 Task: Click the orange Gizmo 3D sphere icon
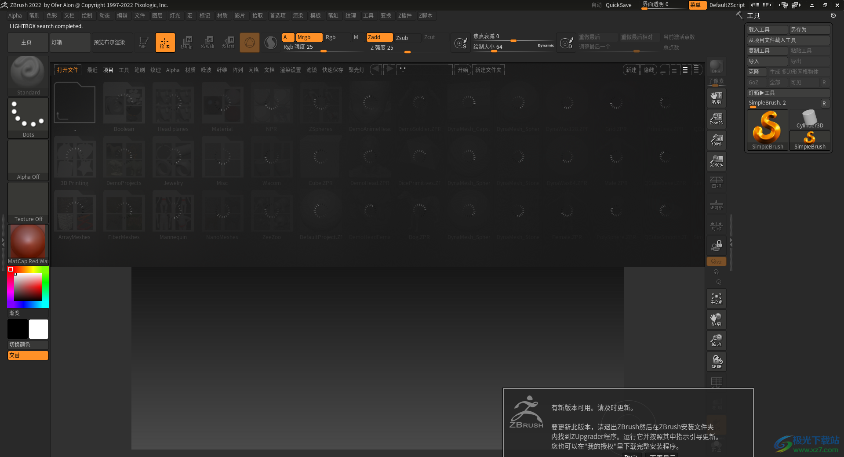click(x=250, y=43)
